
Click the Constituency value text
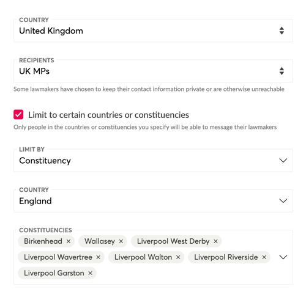pos(45,161)
